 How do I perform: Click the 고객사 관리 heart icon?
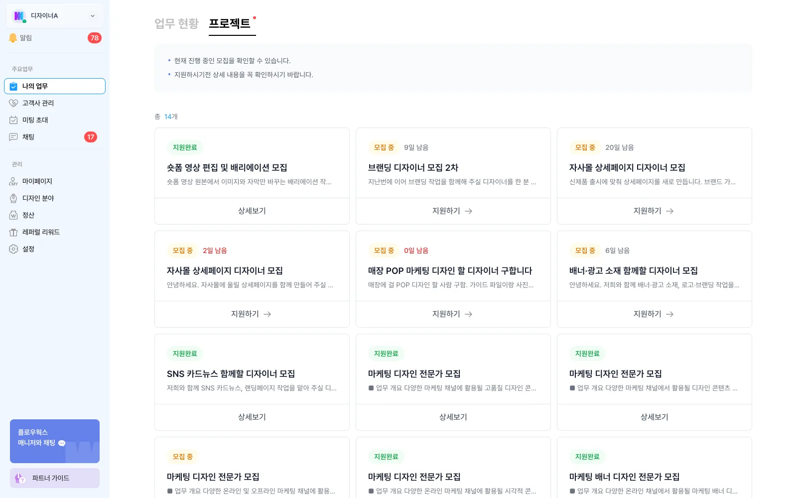13,103
